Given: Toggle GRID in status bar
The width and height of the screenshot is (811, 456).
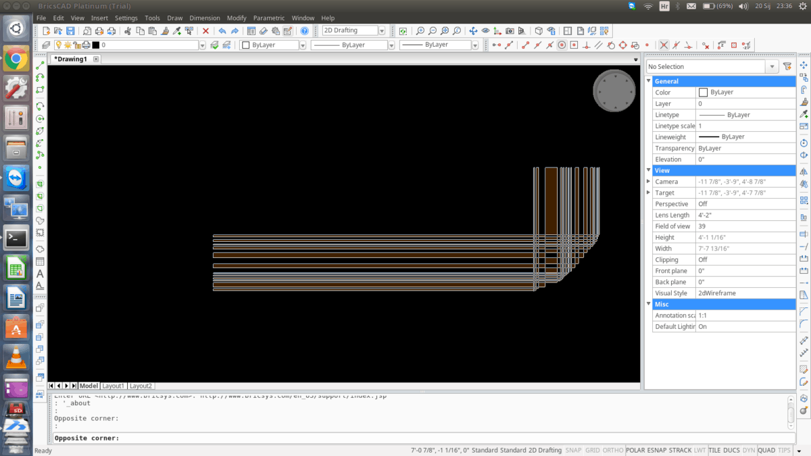Looking at the screenshot, I should tap(592, 450).
